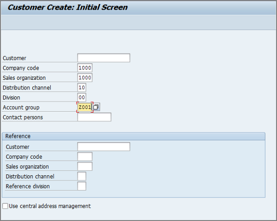Click the Account group label text
Screen dimensions: 277x221
pyautogui.click(x=21, y=108)
